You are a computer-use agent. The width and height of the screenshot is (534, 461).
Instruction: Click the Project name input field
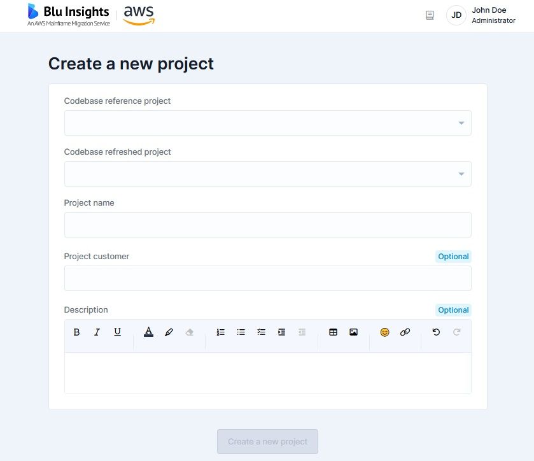[x=268, y=225]
